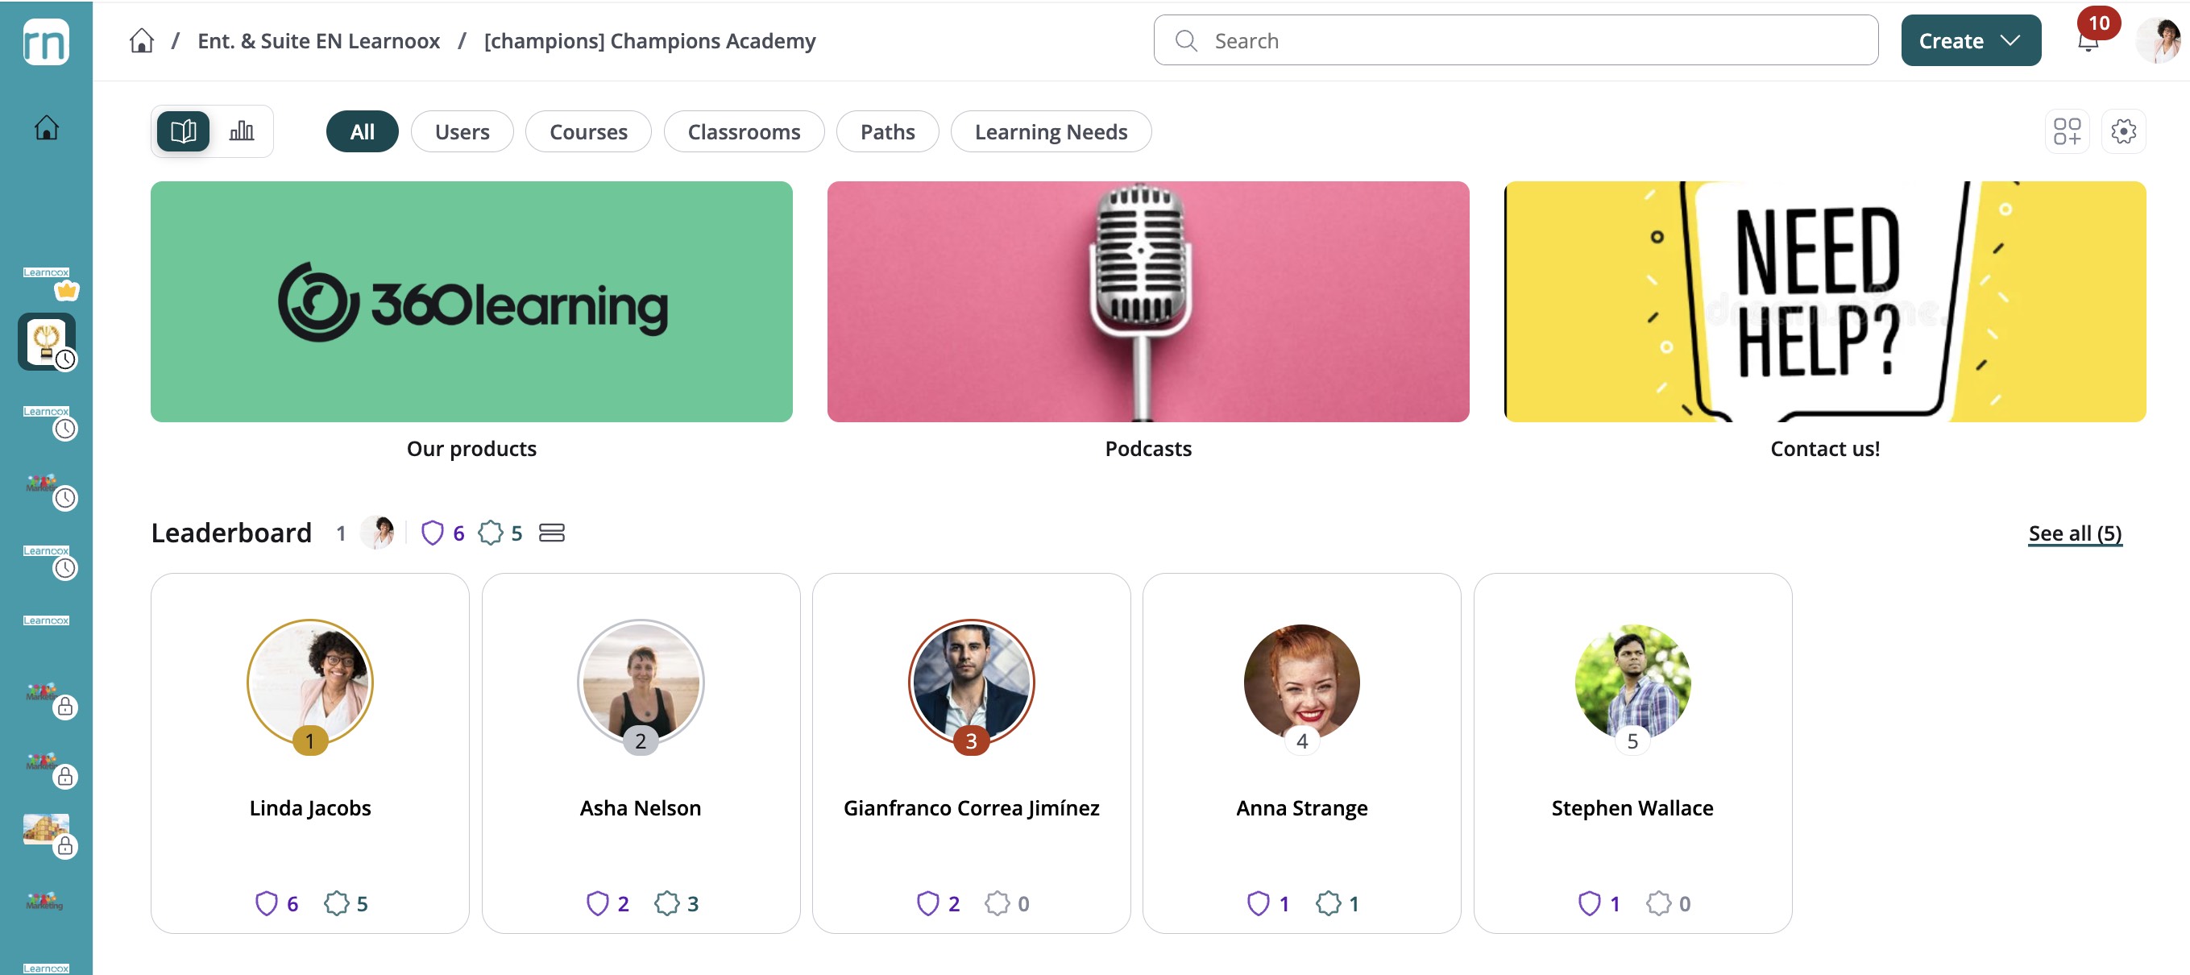The image size is (2190, 975).
Task: Open the sidebar Home icon
Action: [46, 127]
